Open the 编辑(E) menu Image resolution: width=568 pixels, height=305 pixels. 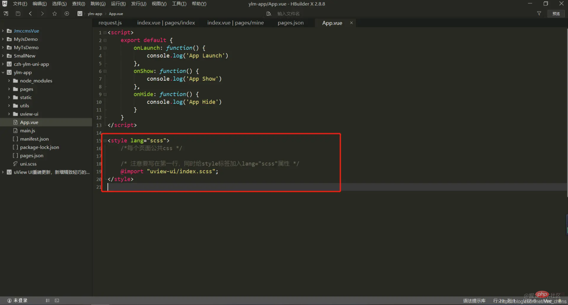point(40,4)
